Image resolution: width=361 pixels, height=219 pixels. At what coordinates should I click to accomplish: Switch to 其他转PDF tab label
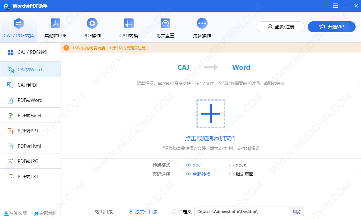point(55,36)
